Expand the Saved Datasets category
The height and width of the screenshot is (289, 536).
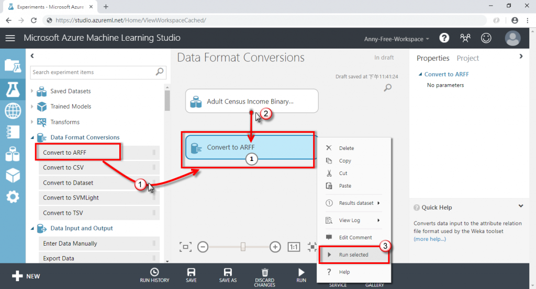32,91
